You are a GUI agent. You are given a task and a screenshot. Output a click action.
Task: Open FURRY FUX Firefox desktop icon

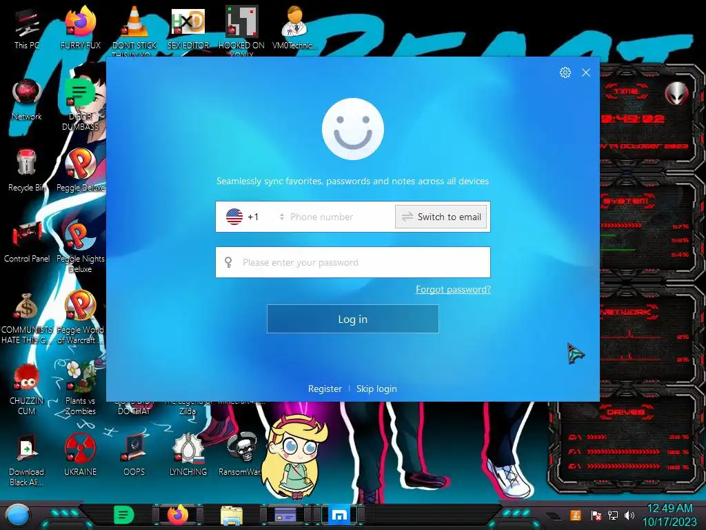[x=80, y=28]
